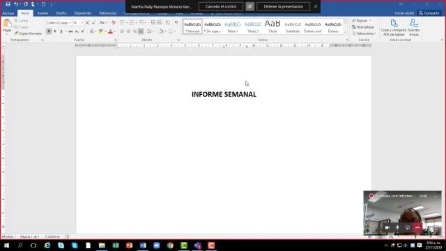Toggle strikethrough (abc) formatting
446x251 pixels.
[x=70, y=31]
